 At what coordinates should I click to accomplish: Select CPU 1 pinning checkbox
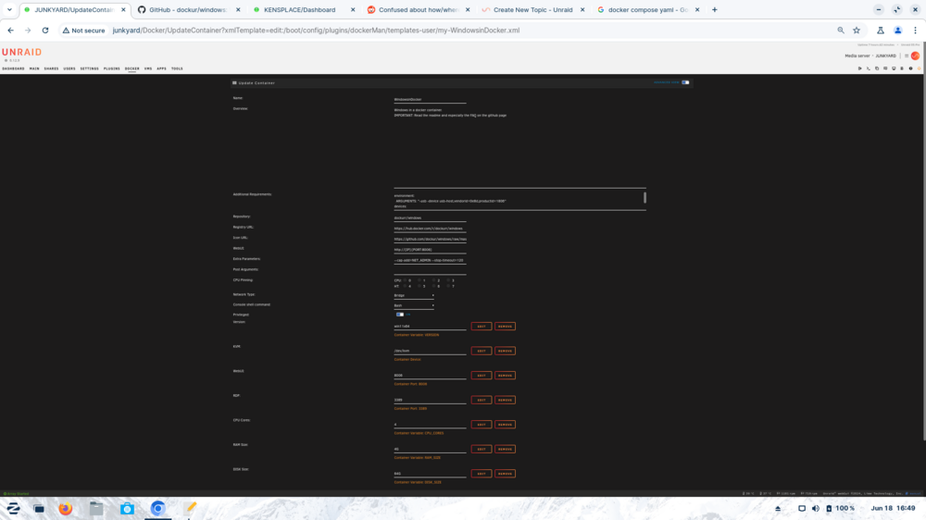419,280
